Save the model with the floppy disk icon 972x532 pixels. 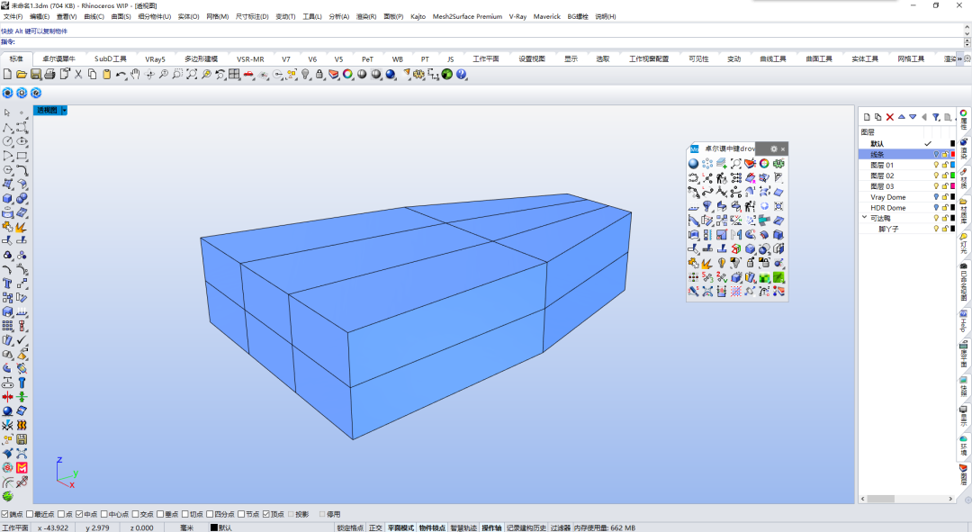point(35,75)
